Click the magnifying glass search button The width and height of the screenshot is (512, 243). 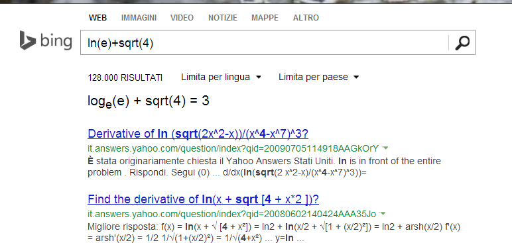tap(462, 42)
